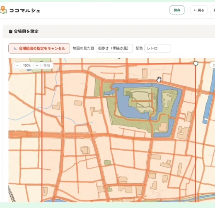
Task: Zoom out the map with minus button
Action: tap(17, 65)
